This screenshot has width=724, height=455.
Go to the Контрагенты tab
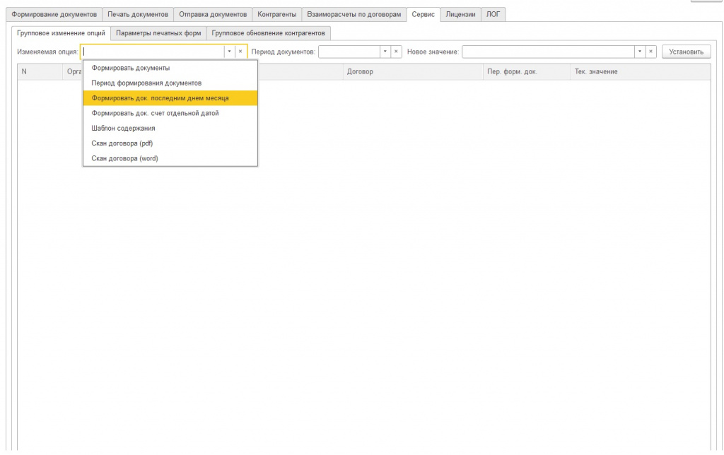point(276,14)
